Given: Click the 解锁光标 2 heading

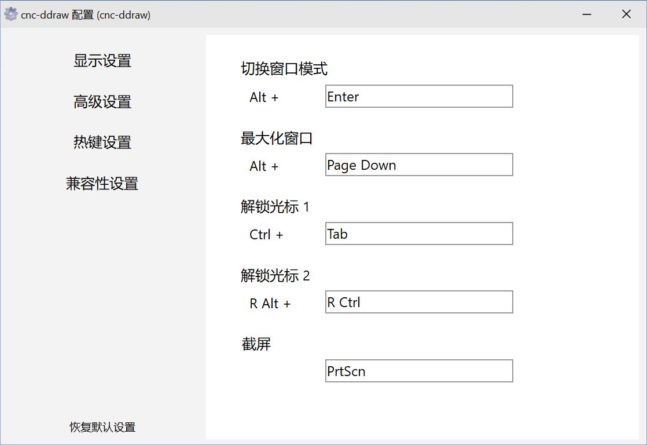Looking at the screenshot, I should coord(275,276).
